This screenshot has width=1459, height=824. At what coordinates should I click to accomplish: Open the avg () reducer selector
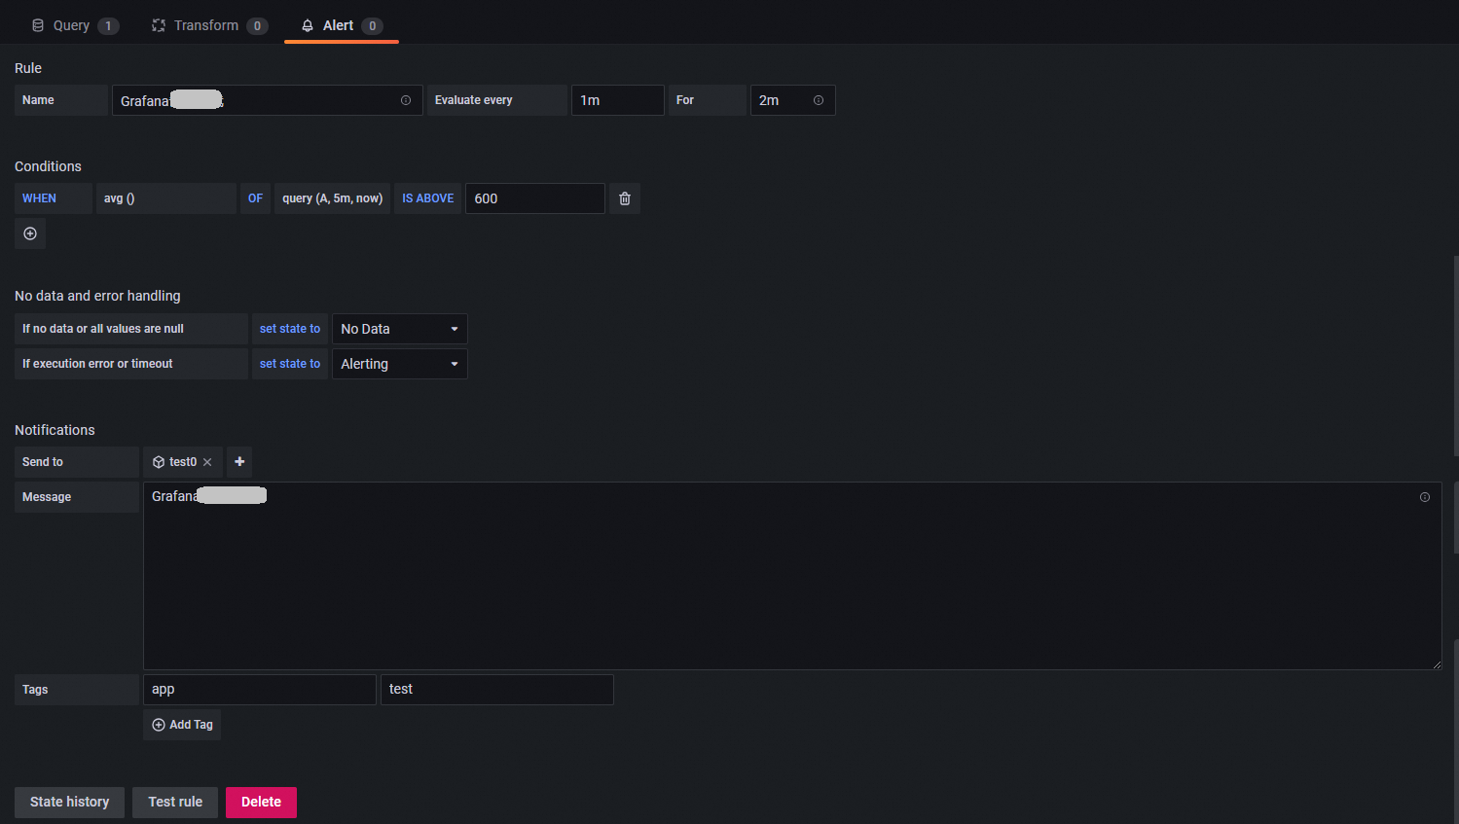click(x=165, y=198)
